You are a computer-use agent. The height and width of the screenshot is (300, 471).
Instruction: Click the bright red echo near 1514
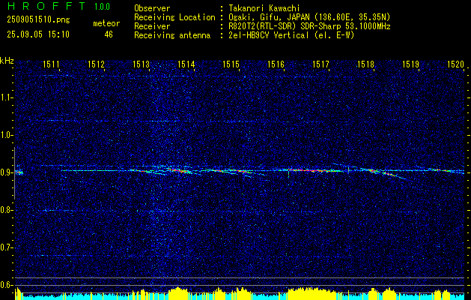tap(180, 170)
